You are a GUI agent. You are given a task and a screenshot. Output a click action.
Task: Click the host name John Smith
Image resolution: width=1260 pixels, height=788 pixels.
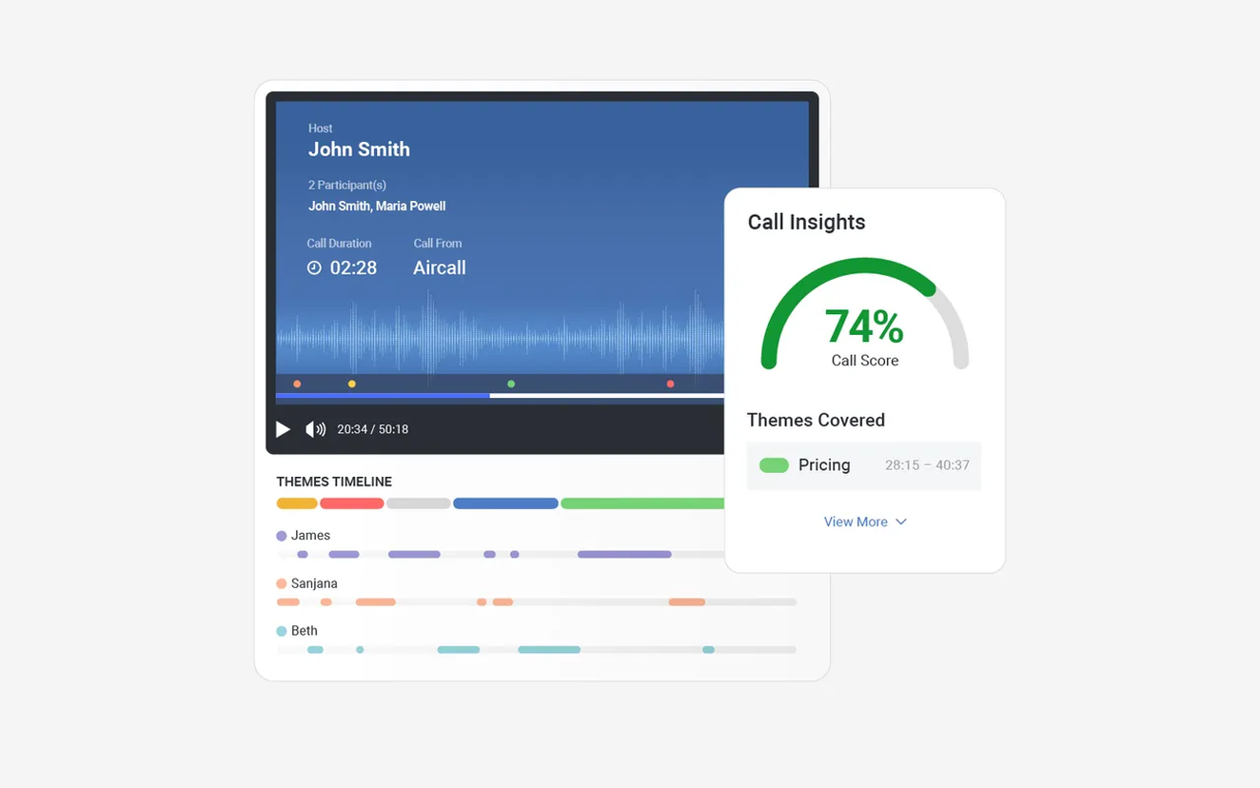[359, 149]
